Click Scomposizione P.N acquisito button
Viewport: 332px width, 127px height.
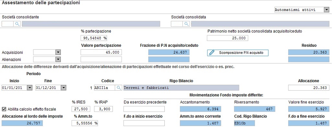pos(238,53)
